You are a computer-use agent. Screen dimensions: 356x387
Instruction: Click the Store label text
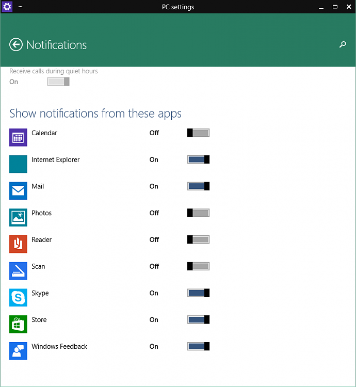(x=39, y=319)
